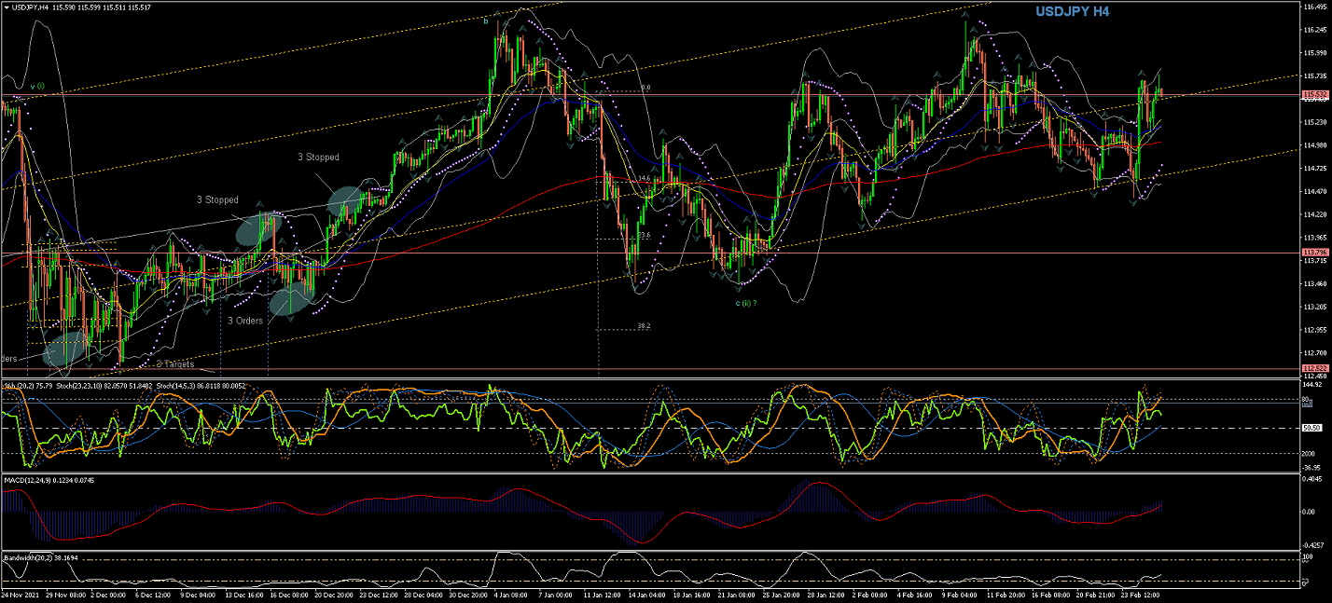Click the 'v (i)' wave label
The height and width of the screenshot is (603, 1332).
tap(37, 86)
